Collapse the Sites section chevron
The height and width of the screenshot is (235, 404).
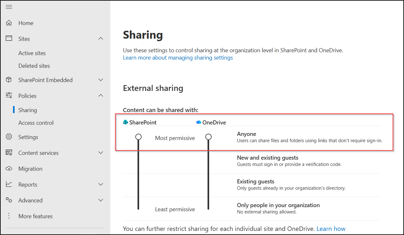101,39
